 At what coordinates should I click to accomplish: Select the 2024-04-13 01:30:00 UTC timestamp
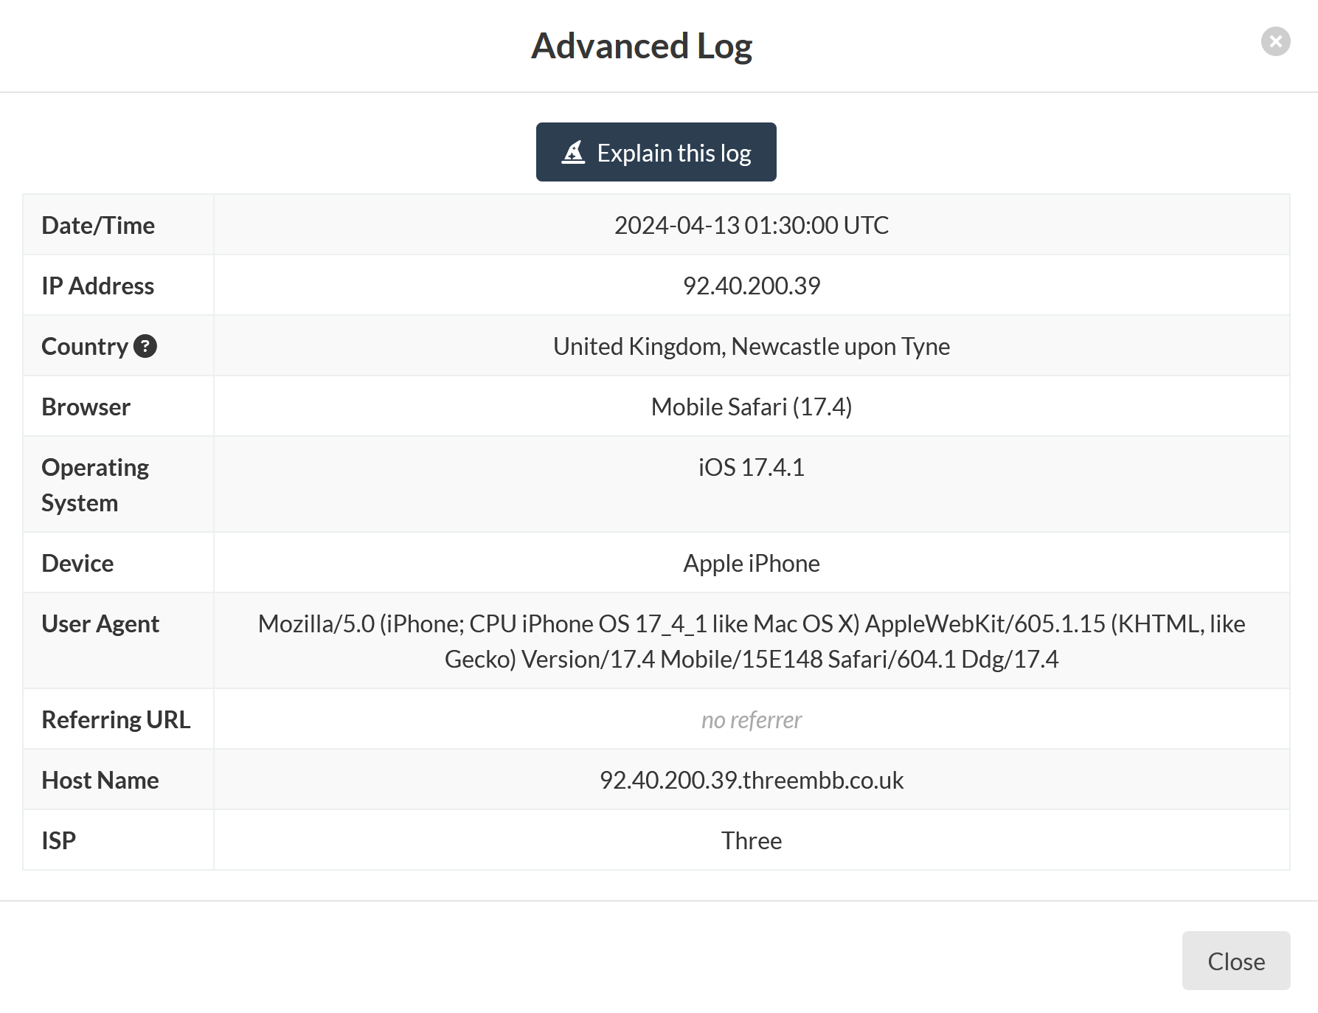(751, 225)
